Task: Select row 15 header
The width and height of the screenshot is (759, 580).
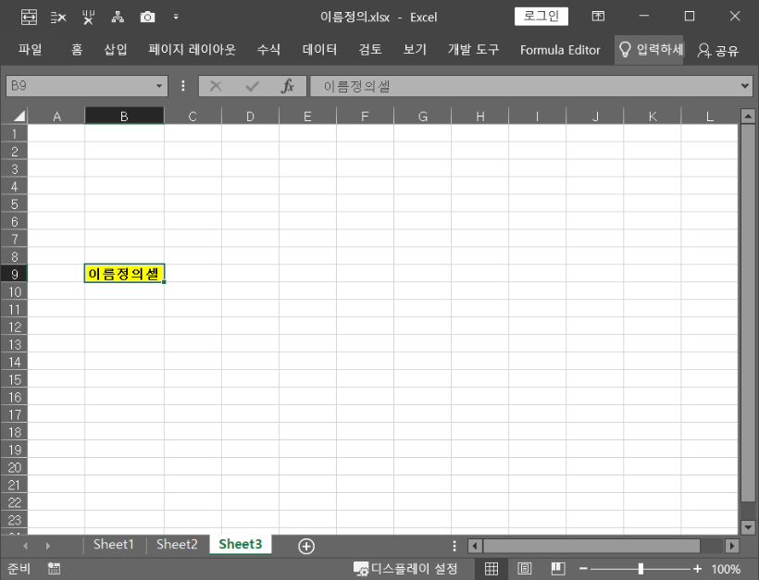Action: (x=14, y=379)
